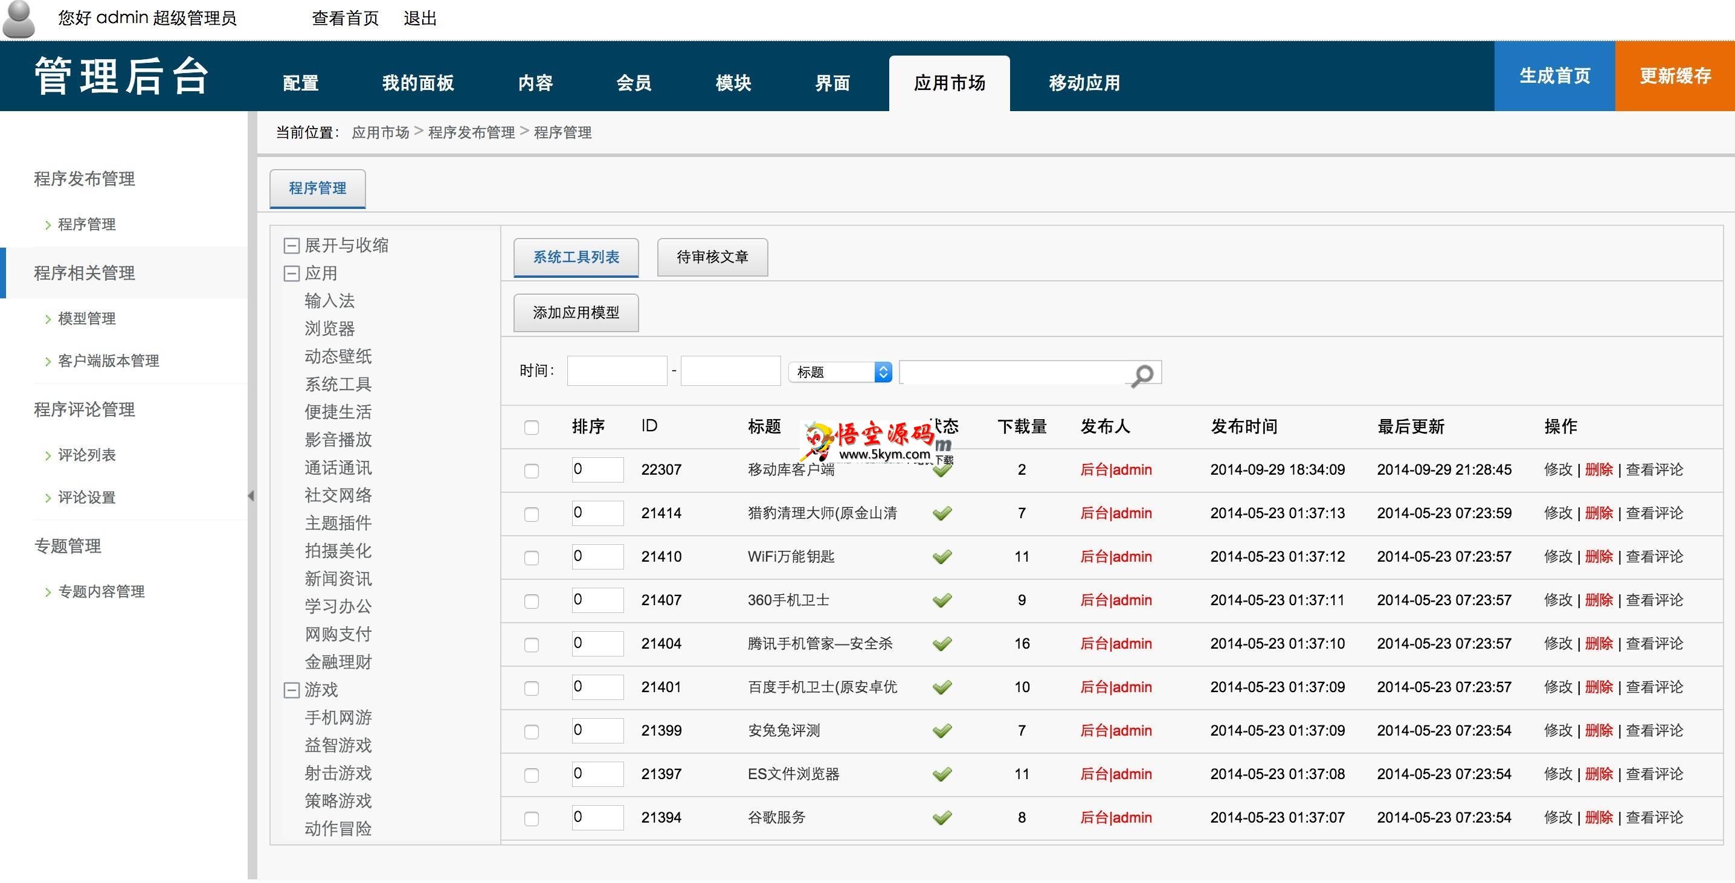Switch to the 待审核文章 tab
The height and width of the screenshot is (883, 1735).
pos(713,257)
